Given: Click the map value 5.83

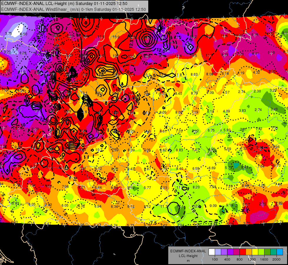Looking at the screenshot, I should coord(15,203).
